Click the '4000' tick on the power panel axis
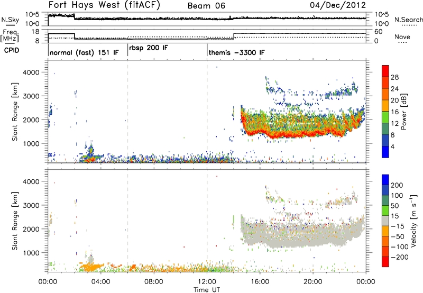423x293 pixels. (31, 72)
